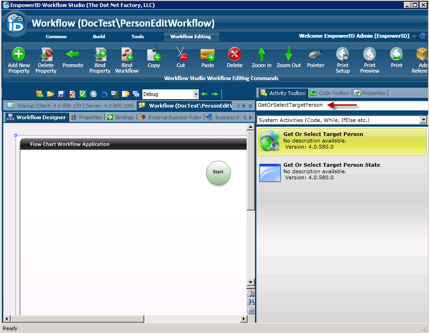Click the Save icon on the small toolbar
The image size is (429, 333).
coord(61,94)
